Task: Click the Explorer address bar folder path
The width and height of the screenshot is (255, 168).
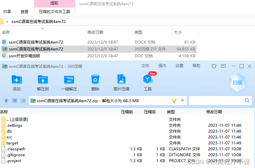Action: click(x=39, y=22)
